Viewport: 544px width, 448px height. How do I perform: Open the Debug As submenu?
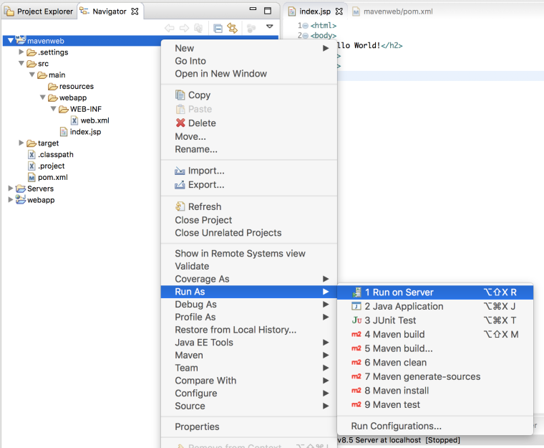pyautogui.click(x=249, y=305)
